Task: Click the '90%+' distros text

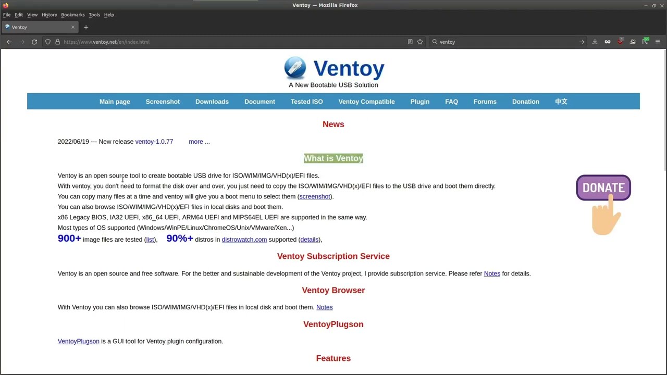Action: 180,239
